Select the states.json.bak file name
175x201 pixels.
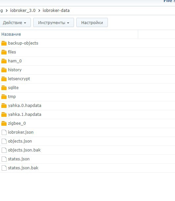(x=23, y=168)
